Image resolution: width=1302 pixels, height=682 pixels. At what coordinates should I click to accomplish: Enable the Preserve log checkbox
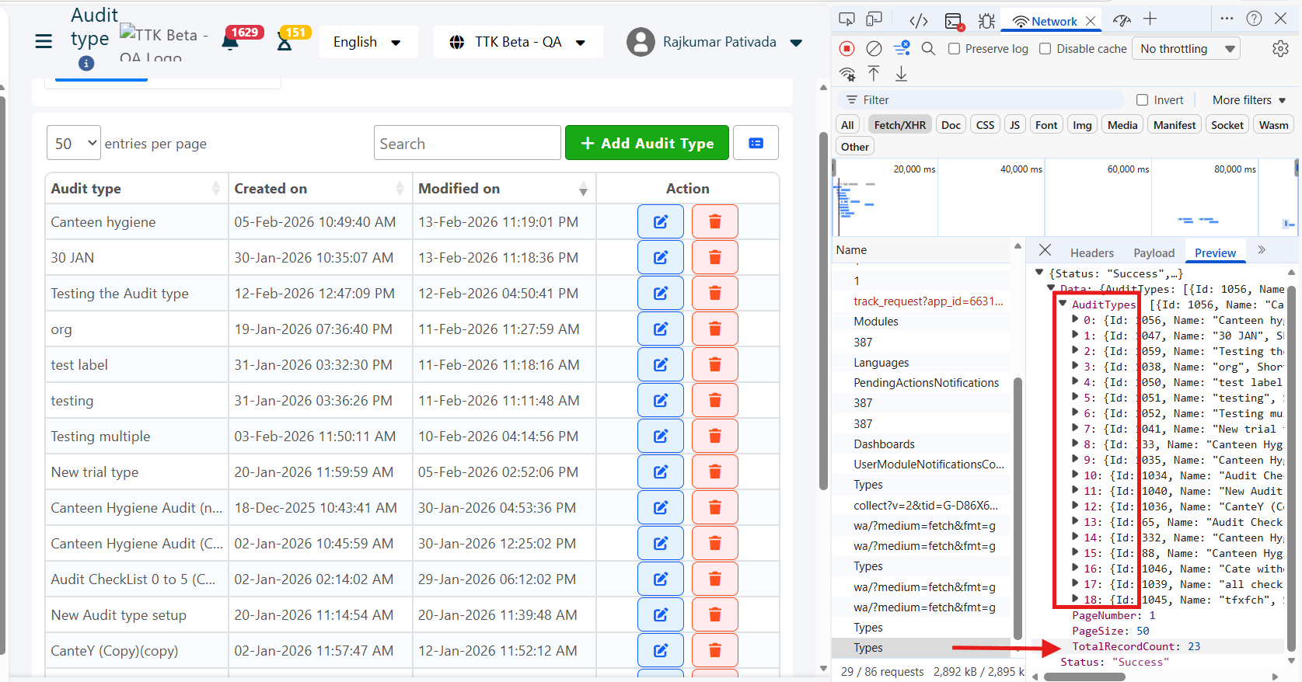(x=955, y=49)
